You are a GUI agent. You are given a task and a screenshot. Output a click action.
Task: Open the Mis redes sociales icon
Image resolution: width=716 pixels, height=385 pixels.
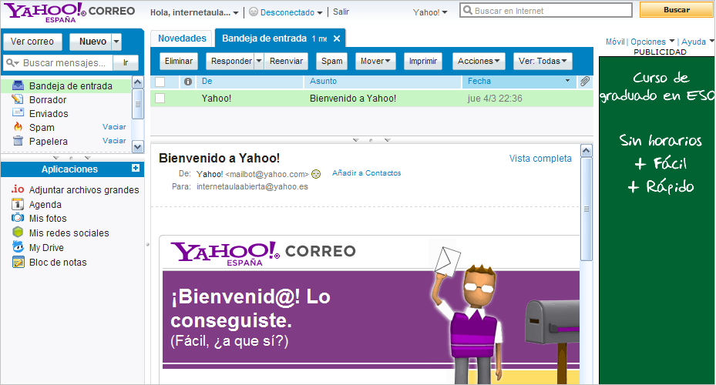click(18, 233)
